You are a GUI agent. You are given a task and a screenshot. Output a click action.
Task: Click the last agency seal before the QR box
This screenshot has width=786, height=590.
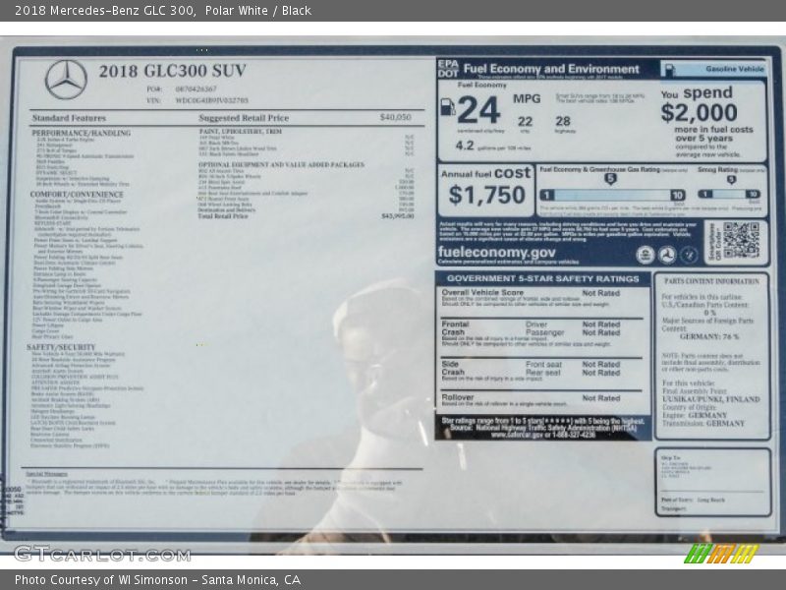click(689, 255)
